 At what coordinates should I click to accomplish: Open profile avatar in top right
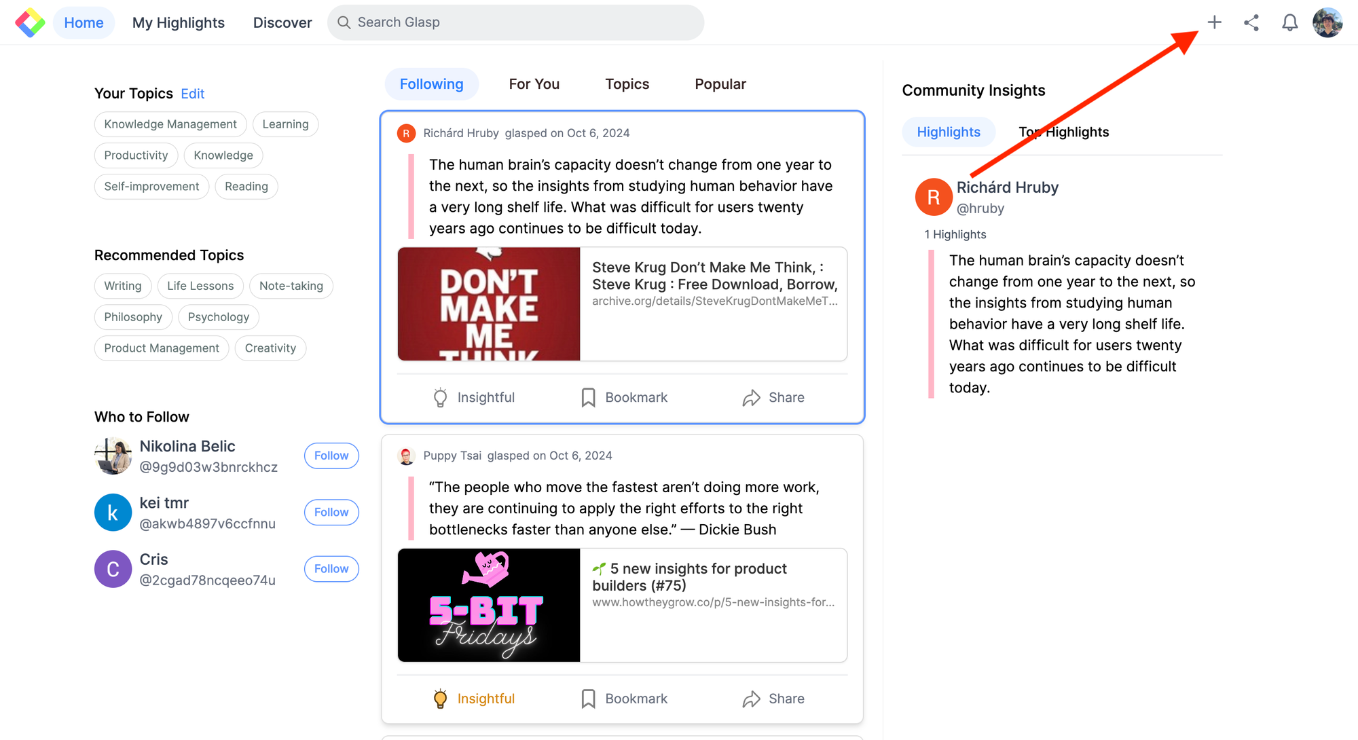[x=1327, y=22]
